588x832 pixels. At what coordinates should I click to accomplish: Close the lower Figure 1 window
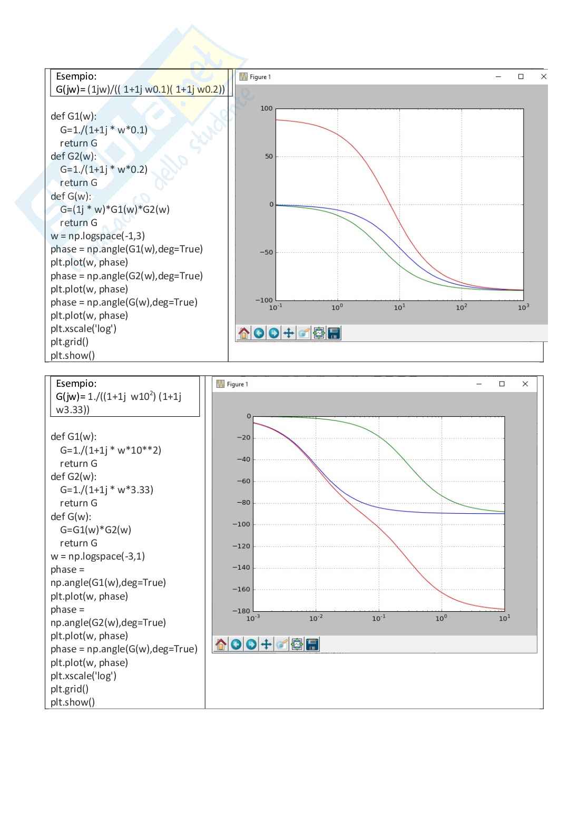coord(525,384)
